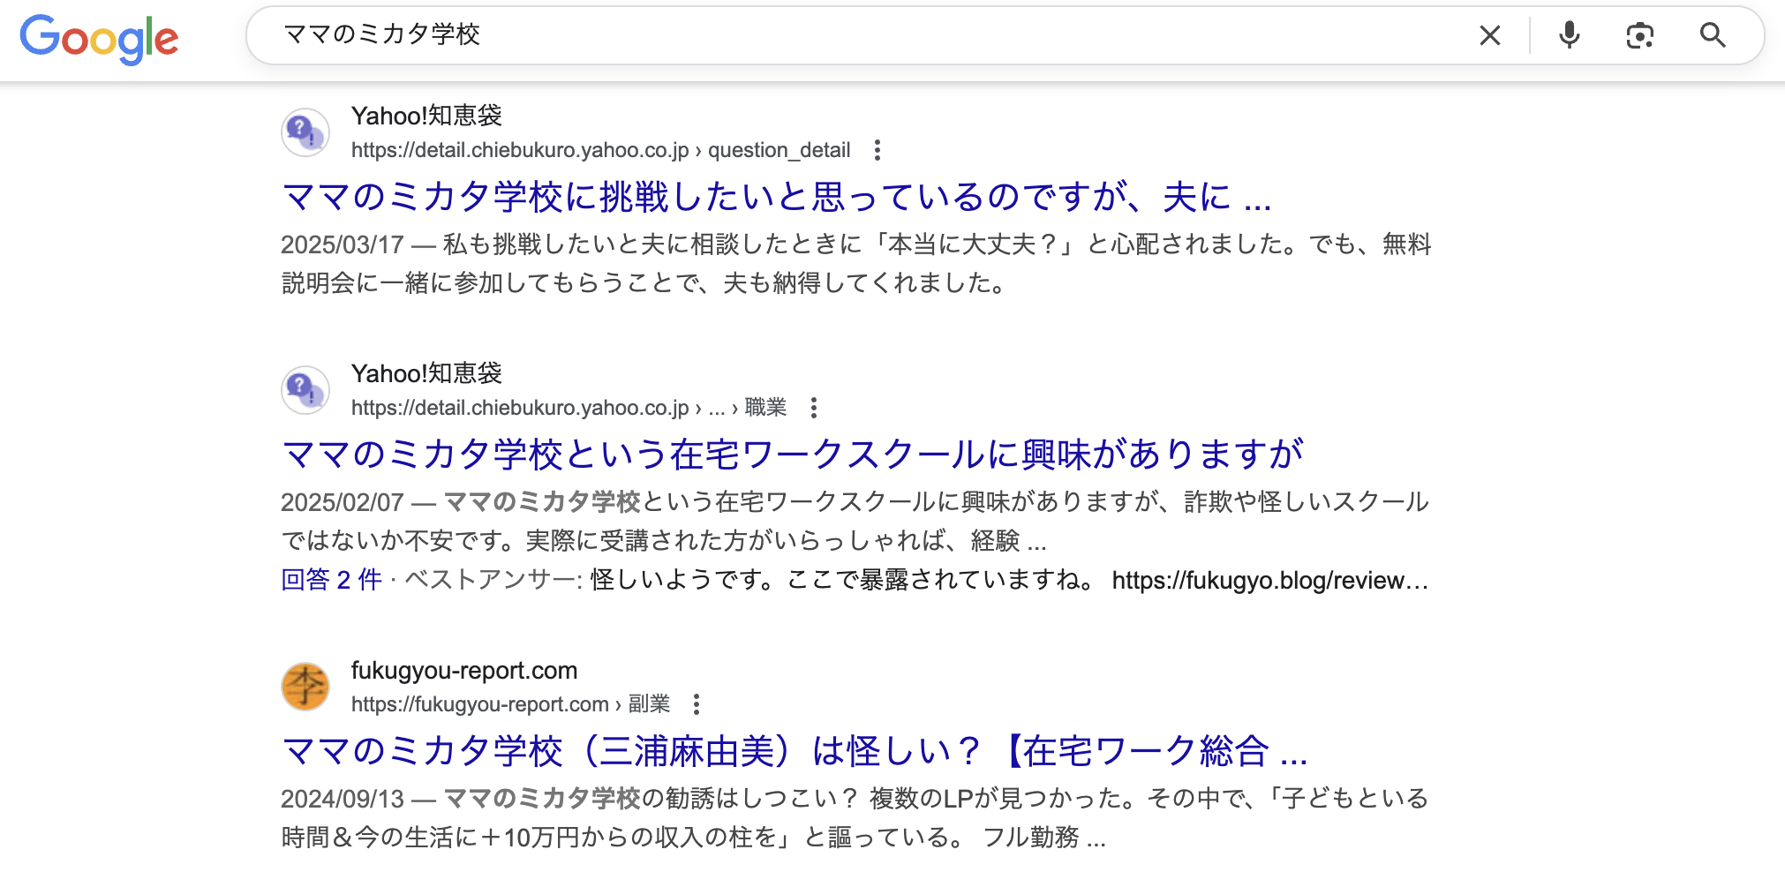Click the magnifying glass search button
1785x872 pixels.
[x=1713, y=35]
